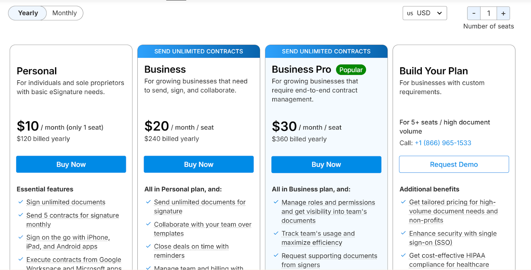Click Send 5 contracts for signature monthly

pos(72,215)
